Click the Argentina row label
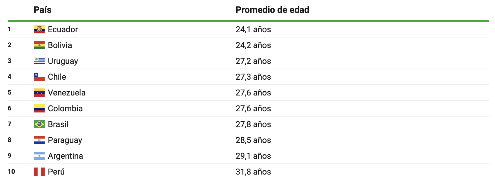The height and width of the screenshot is (181, 495). pos(65,156)
